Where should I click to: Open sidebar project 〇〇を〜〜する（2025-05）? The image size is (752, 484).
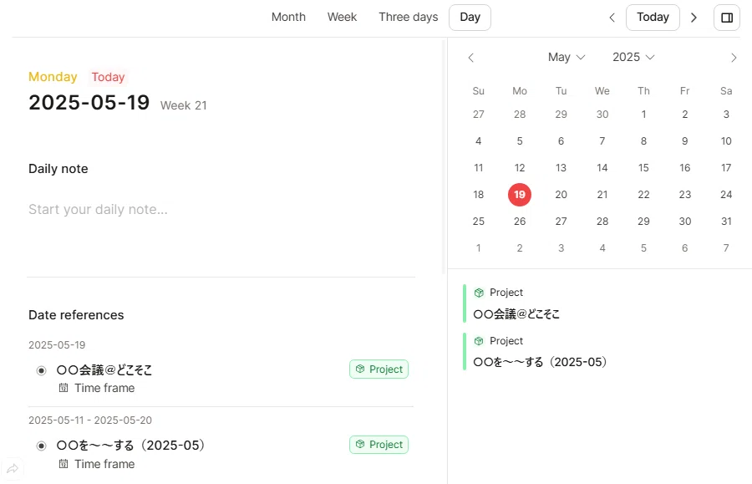point(540,362)
